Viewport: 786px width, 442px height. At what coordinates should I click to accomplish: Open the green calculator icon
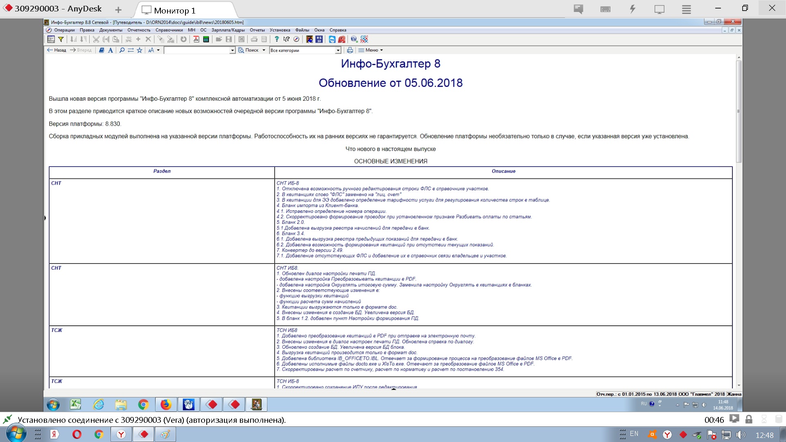tap(206, 39)
